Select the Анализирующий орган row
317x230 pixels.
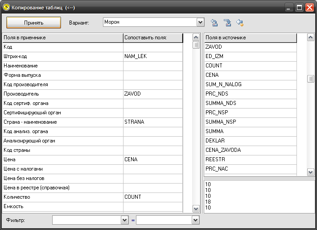coord(63,141)
